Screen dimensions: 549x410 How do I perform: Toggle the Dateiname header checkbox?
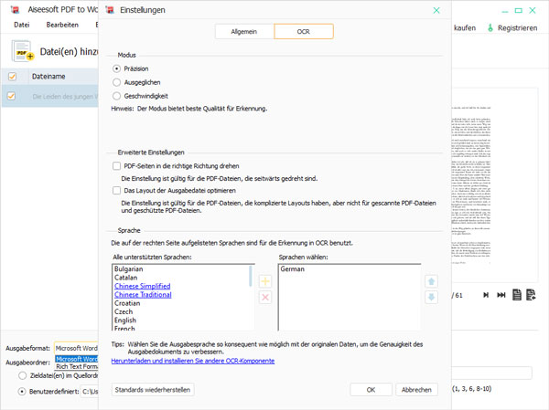pyautogui.click(x=12, y=76)
